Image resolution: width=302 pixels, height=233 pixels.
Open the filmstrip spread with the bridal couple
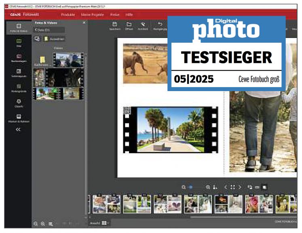point(198,204)
